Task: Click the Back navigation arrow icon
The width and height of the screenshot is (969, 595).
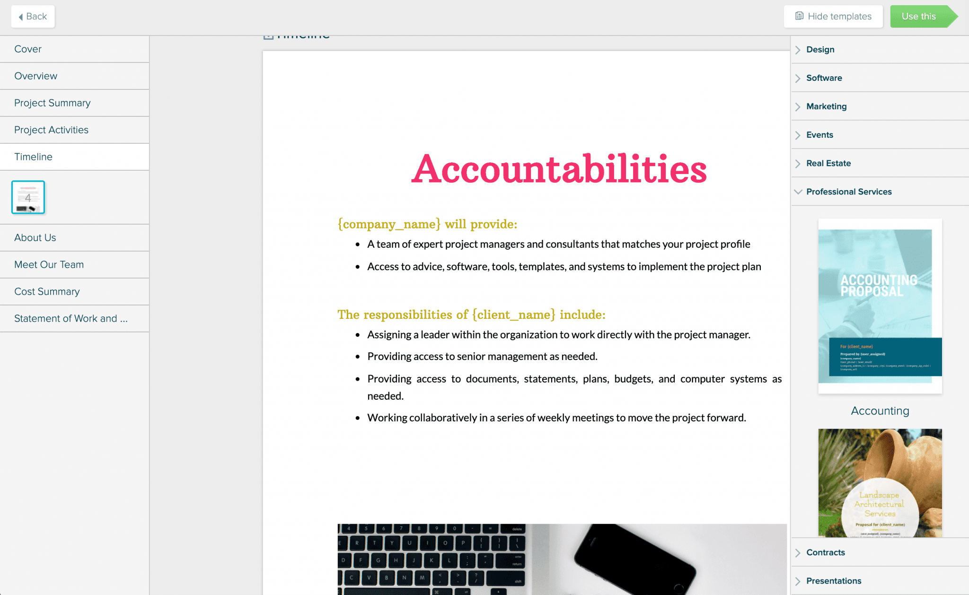Action: 21,15
